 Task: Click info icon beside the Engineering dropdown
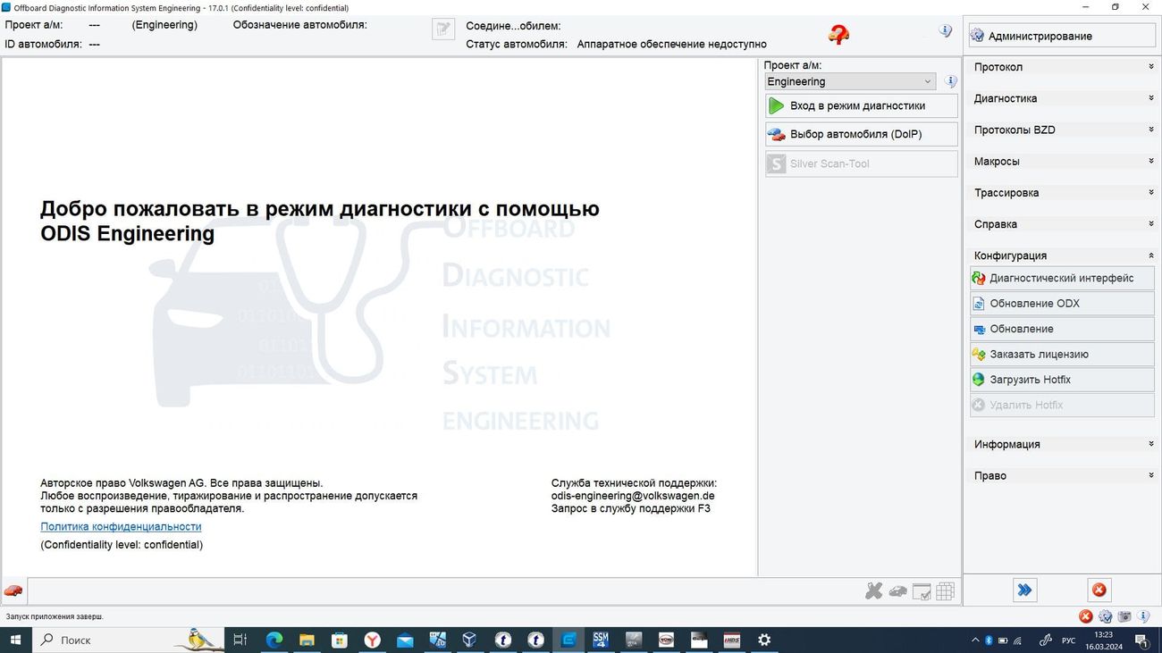click(x=951, y=81)
